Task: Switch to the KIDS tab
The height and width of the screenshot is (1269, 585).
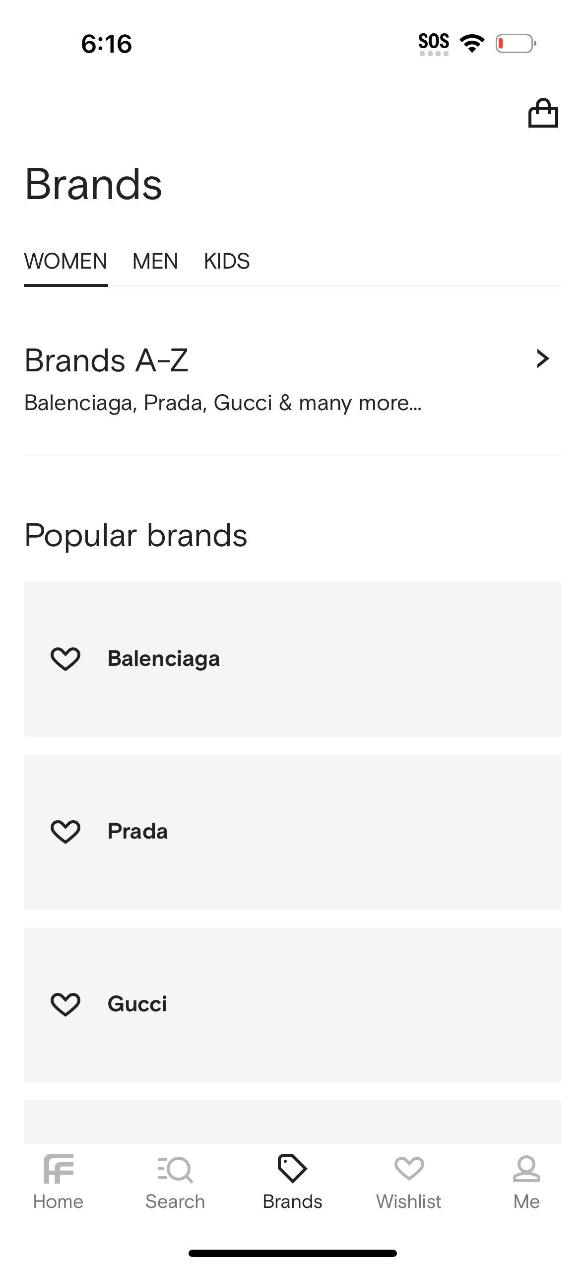Action: (x=227, y=261)
